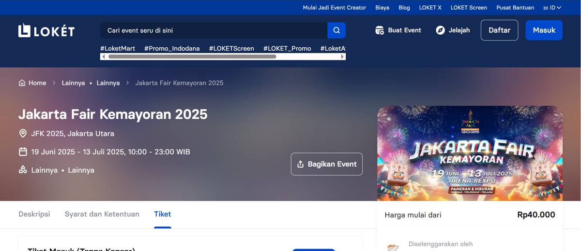The width and height of the screenshot is (581, 251).
Task: Open the Biaya menu link
Action: click(x=382, y=8)
